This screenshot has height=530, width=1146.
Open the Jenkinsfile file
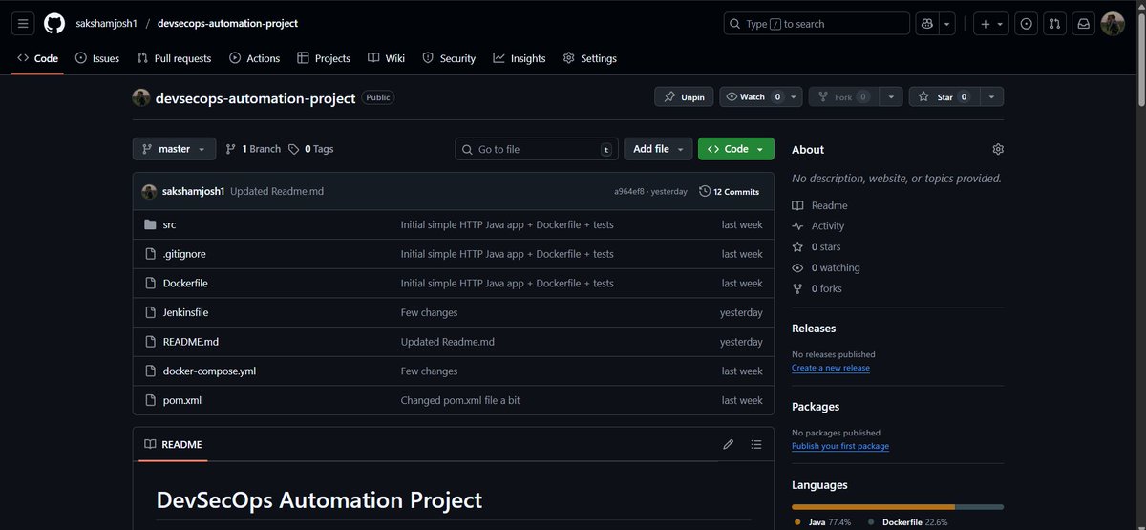pos(185,312)
